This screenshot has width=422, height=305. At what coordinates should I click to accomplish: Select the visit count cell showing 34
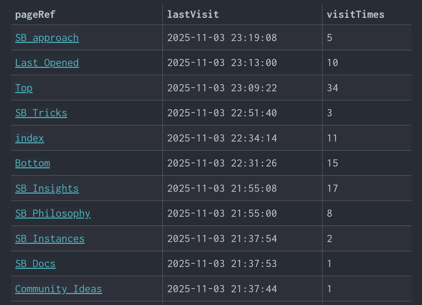333,88
